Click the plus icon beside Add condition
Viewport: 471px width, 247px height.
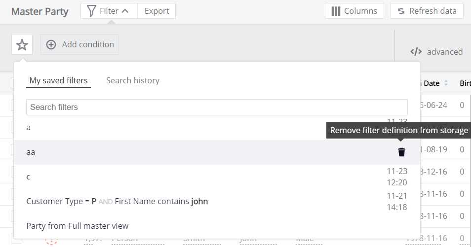pos(51,45)
